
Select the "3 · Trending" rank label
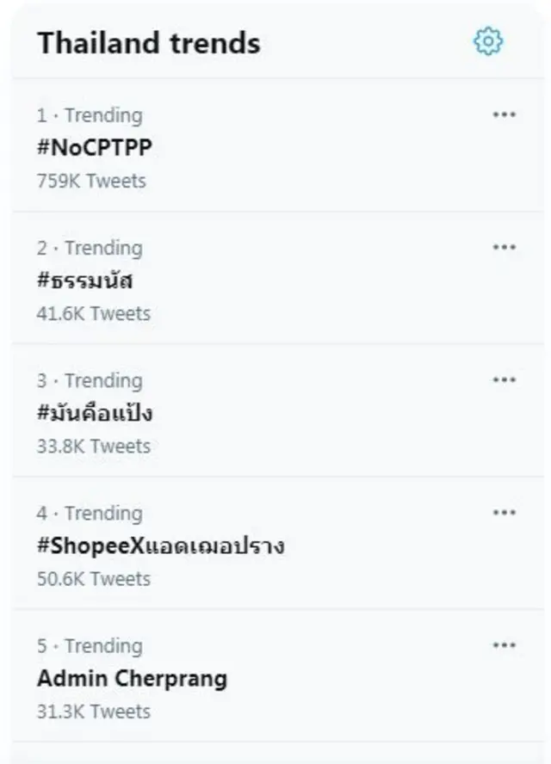click(x=90, y=380)
